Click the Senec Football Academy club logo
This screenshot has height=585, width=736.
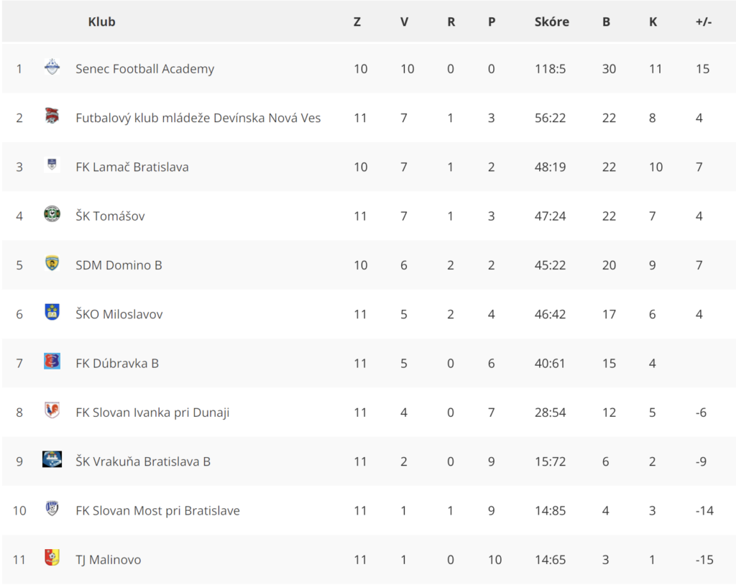coord(52,67)
